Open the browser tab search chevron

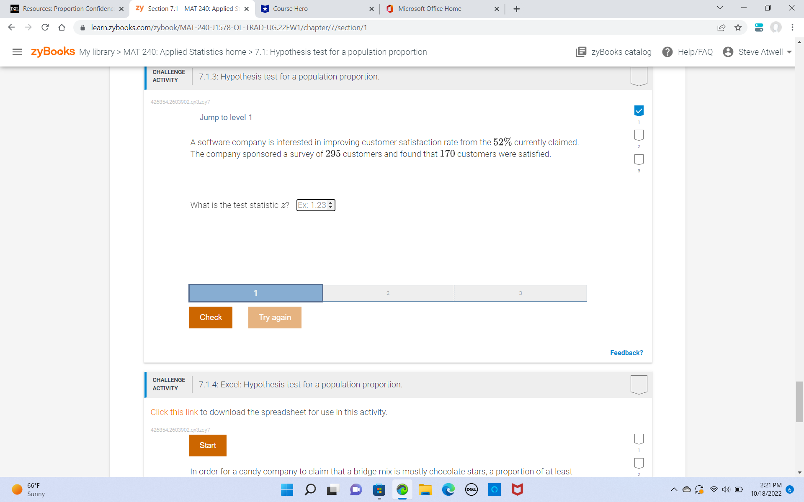(x=720, y=8)
